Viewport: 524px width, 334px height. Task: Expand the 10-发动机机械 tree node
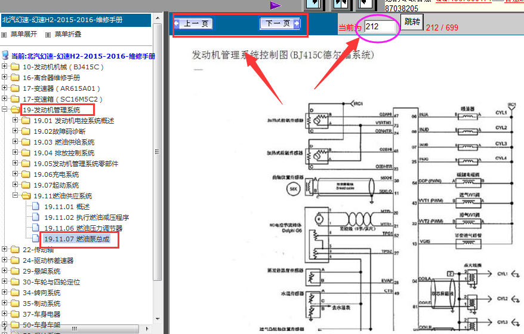coord(4,66)
